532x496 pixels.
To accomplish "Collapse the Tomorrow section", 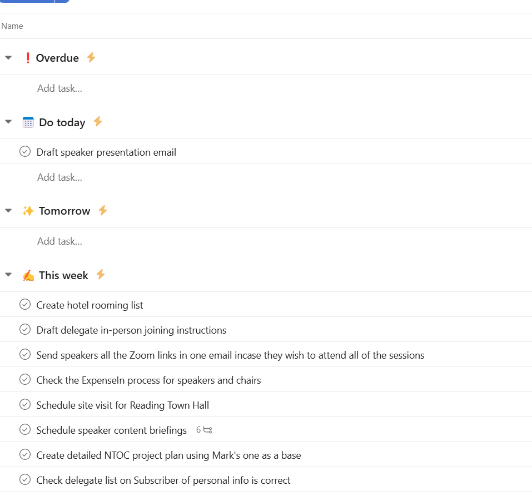I will [8, 211].
